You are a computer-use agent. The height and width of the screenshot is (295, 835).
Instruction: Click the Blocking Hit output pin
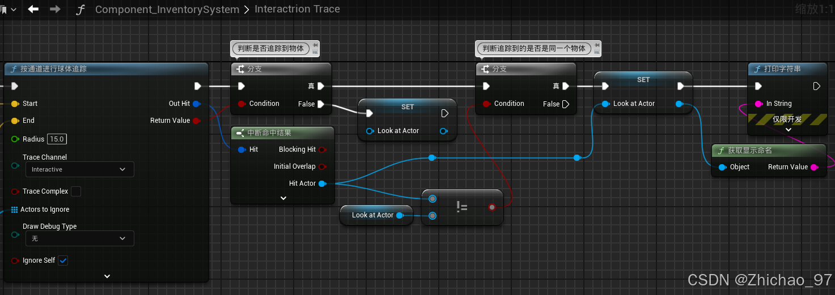(322, 149)
